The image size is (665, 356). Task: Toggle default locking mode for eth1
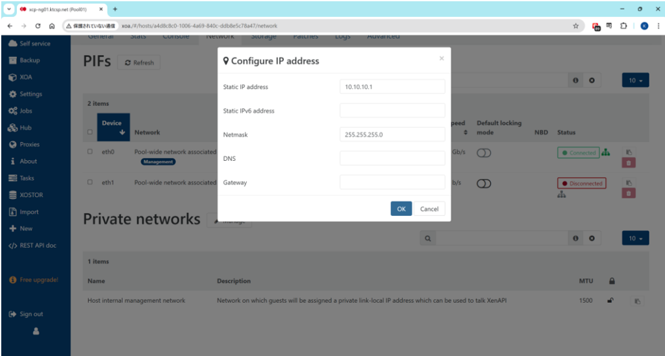pos(484,184)
